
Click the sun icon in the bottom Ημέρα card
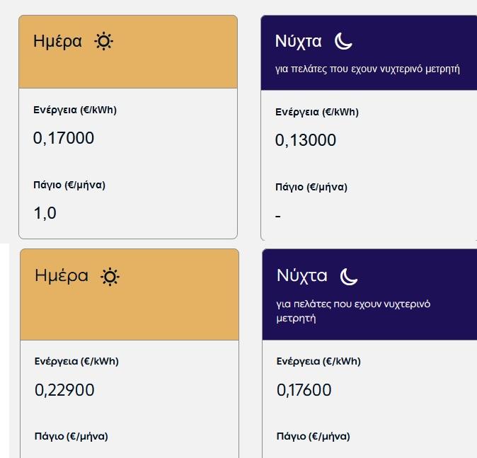point(110,277)
